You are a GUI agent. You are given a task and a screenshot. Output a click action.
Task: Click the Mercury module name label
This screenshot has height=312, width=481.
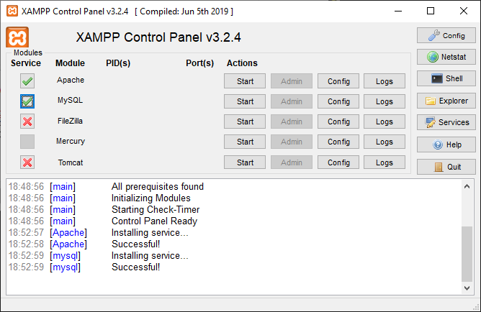click(x=71, y=141)
